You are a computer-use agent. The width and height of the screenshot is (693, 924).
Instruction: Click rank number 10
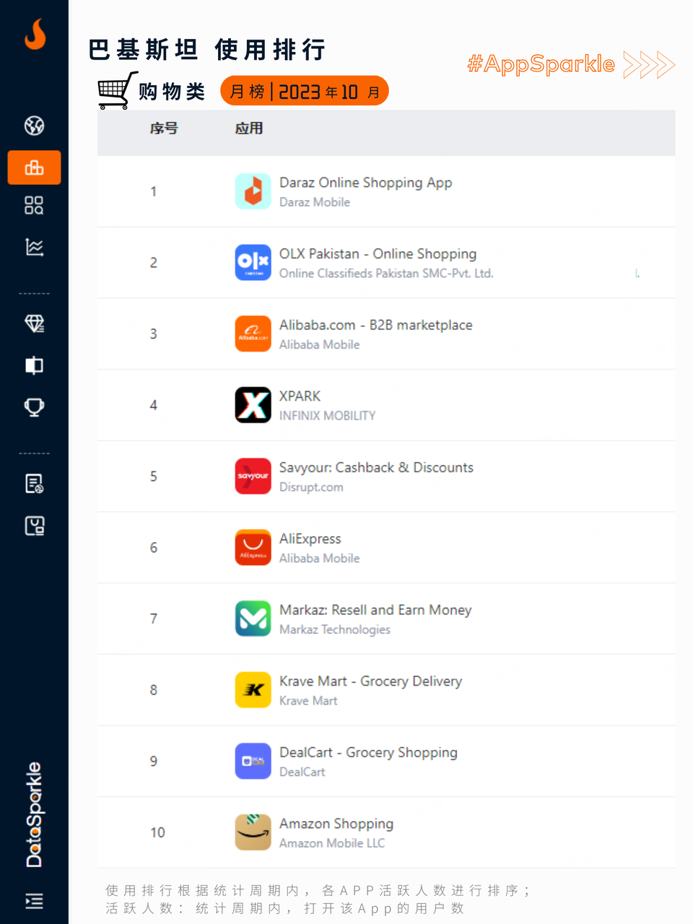tap(157, 832)
